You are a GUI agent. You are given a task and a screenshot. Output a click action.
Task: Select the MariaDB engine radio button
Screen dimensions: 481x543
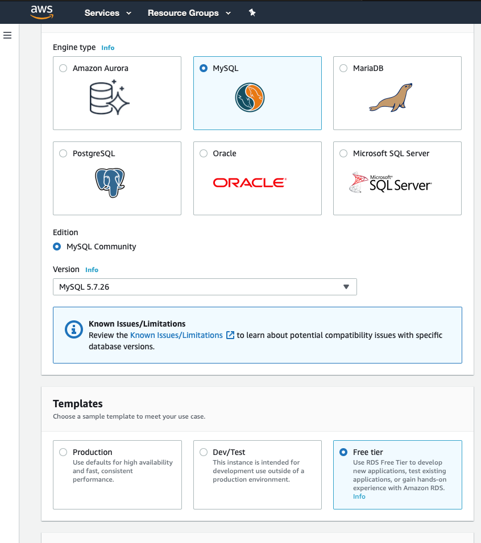pos(343,68)
